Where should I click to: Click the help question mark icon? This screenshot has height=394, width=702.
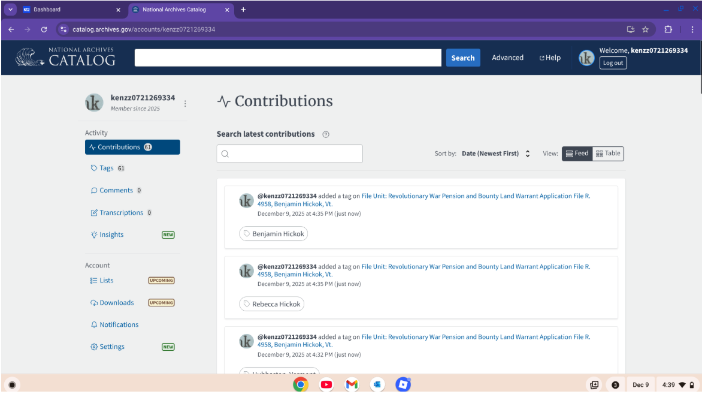326,134
